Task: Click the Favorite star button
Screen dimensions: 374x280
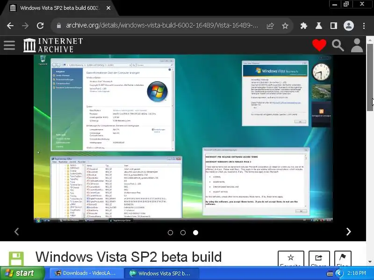Action: click(x=291, y=259)
